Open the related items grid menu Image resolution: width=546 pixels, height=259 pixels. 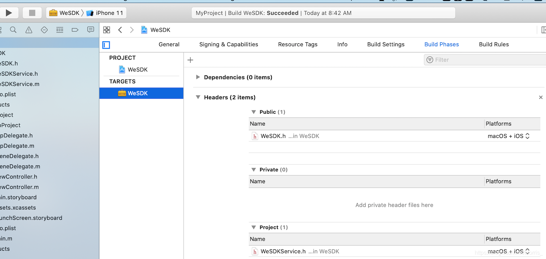(107, 30)
